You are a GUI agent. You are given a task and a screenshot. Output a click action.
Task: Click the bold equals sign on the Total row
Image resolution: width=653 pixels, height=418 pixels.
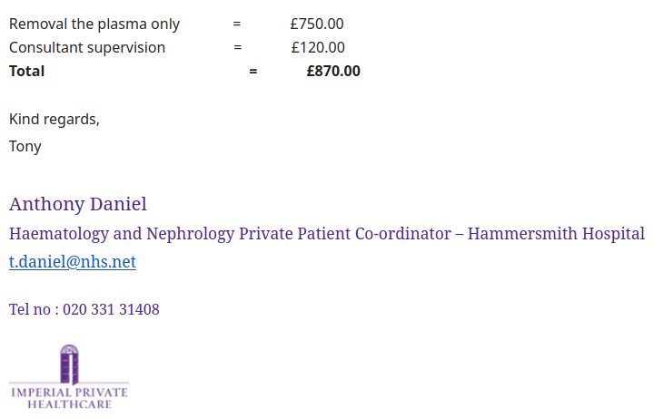[x=253, y=72]
